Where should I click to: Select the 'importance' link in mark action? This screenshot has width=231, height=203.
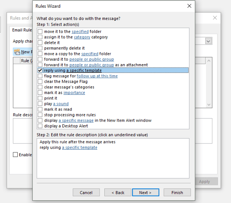point(74,92)
